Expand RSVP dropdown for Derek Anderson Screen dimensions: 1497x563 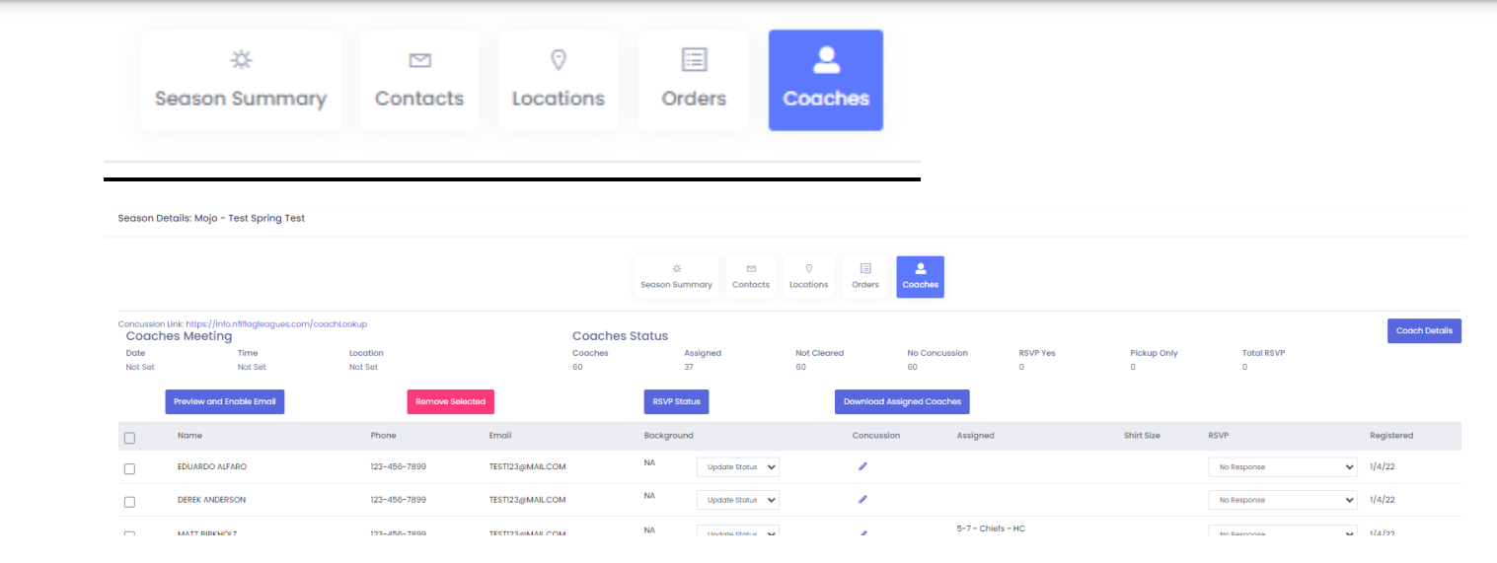pos(1282,500)
